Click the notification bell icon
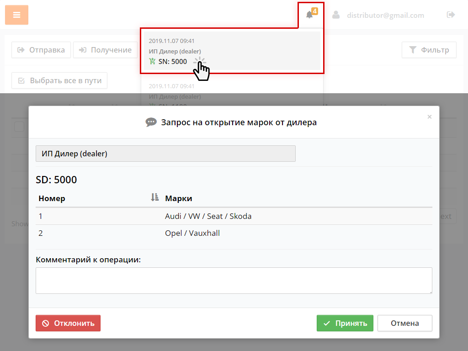 [309, 15]
